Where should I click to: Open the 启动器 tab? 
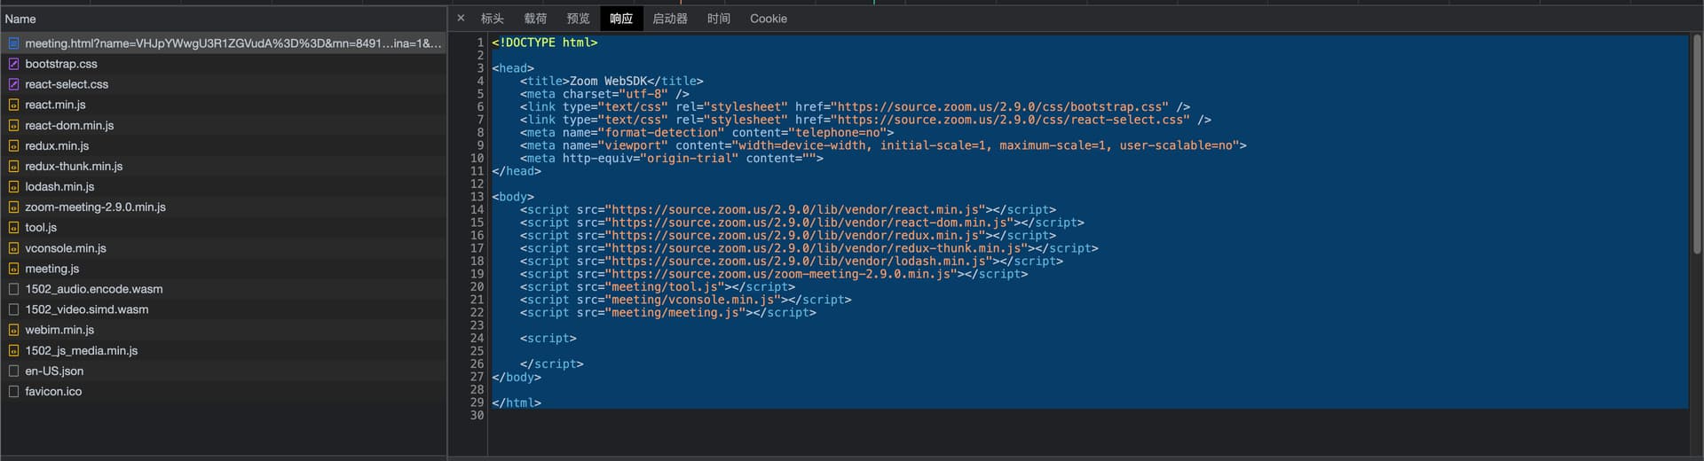click(x=670, y=18)
